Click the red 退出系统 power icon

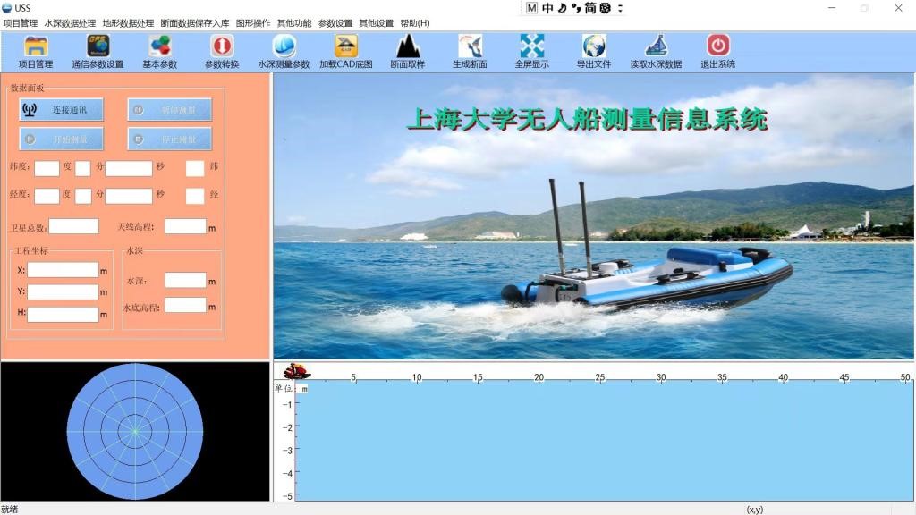tap(718, 52)
